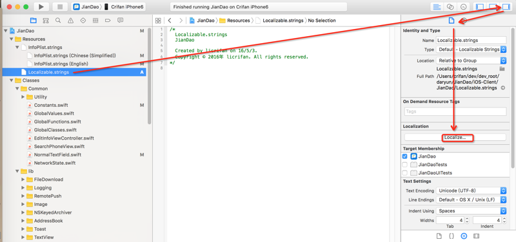This screenshot has width=516, height=242.
Task: Open the code snippet library
Action: [451, 236]
